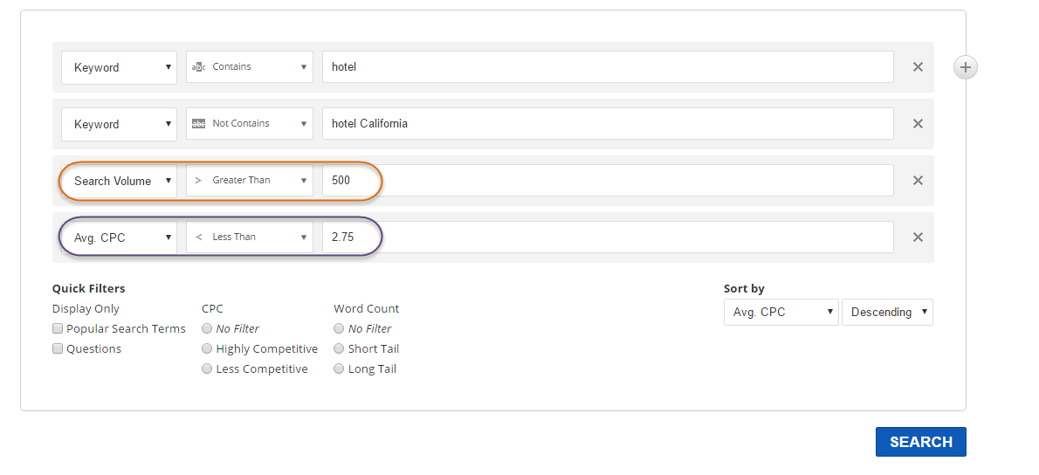Remove the Avg. CPC filter row
The width and height of the screenshot is (1039, 475).
coord(918,237)
